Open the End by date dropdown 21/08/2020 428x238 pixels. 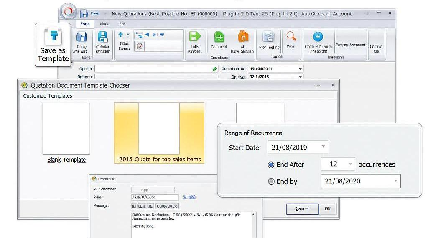coord(395,181)
